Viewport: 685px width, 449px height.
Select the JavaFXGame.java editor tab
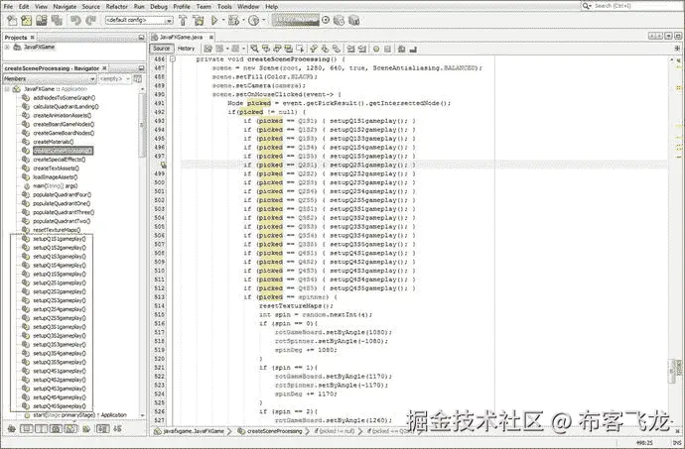pyautogui.click(x=181, y=37)
